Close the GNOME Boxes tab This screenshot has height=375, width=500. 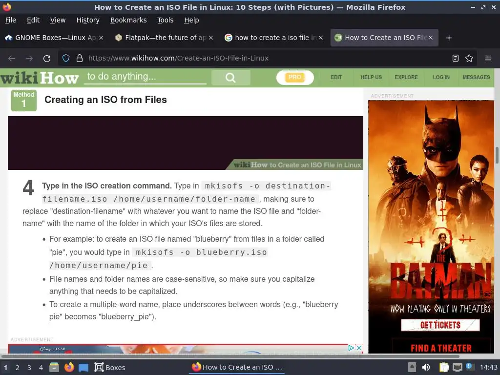tap(101, 38)
